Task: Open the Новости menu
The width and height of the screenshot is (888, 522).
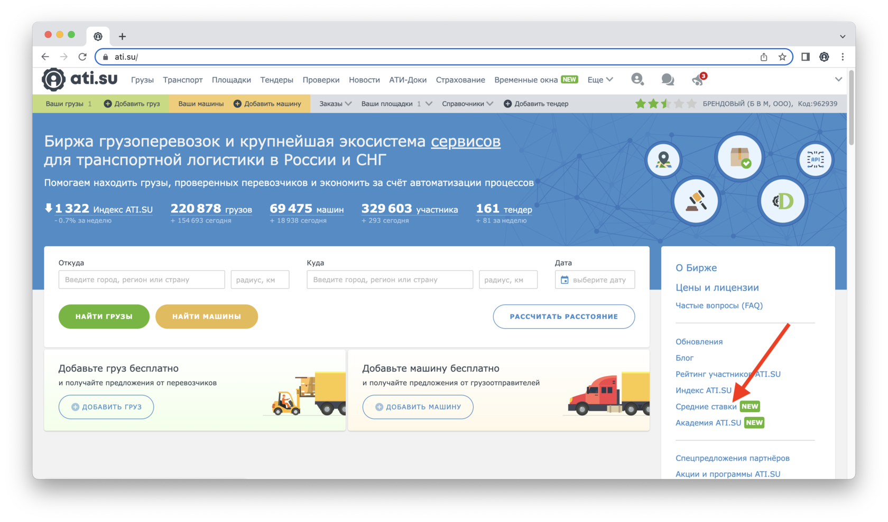Action: pyautogui.click(x=364, y=80)
